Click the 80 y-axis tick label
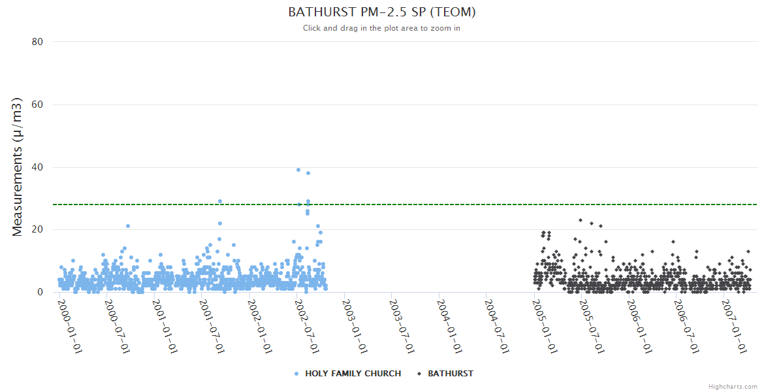Screen dimensions: 764x392 tap(37, 42)
